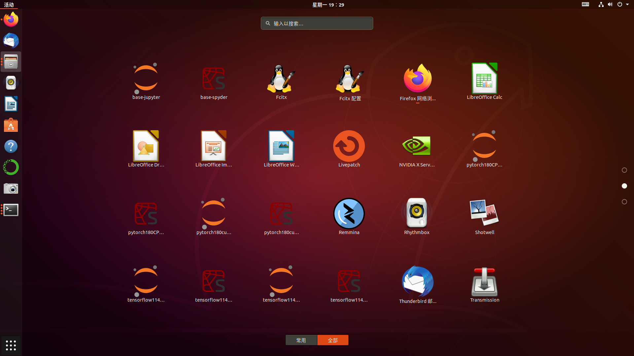Open the Livepatch app
Image resolution: width=634 pixels, height=356 pixels.
349,149
